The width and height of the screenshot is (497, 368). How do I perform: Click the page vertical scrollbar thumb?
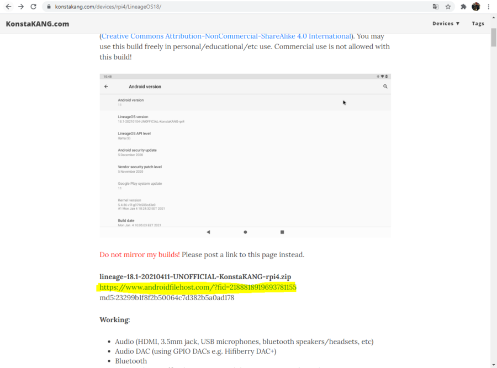(494, 38)
